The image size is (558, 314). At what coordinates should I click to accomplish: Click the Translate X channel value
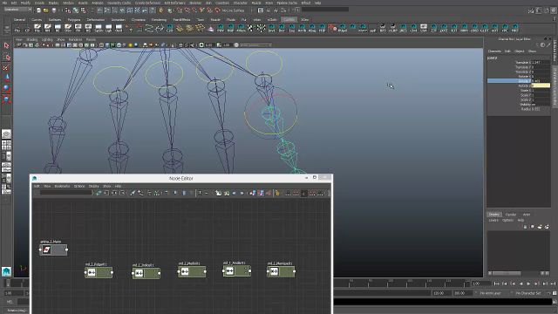tap(541, 62)
